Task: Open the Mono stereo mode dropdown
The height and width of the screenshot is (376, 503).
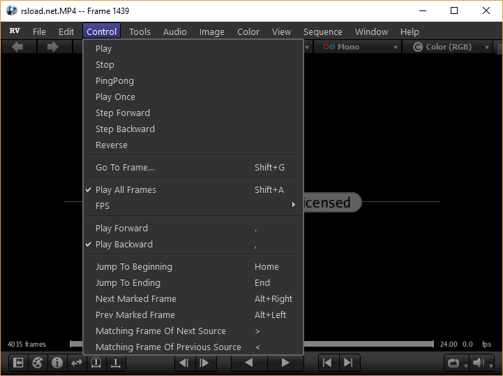Action: click(357, 47)
